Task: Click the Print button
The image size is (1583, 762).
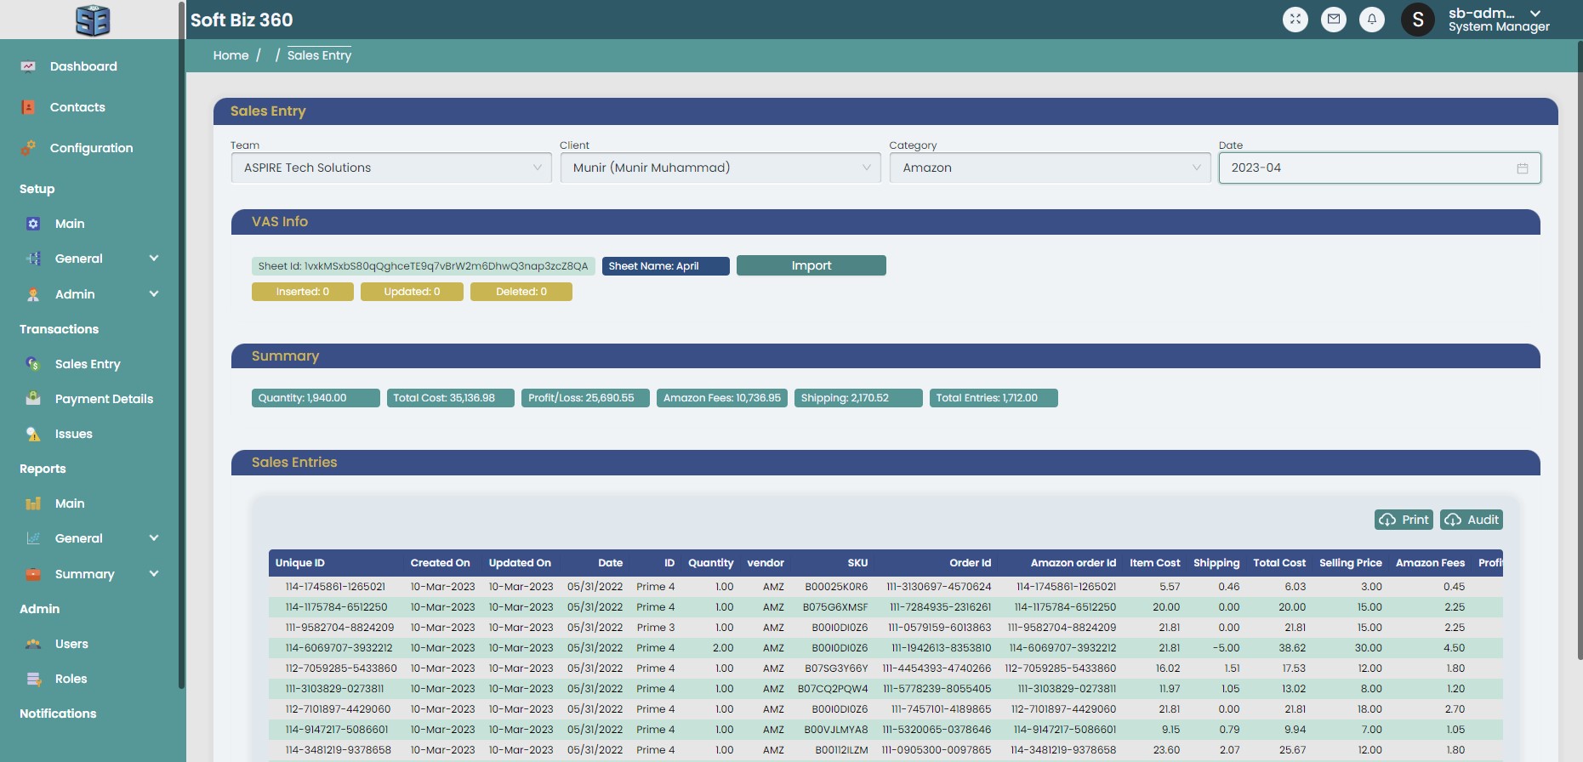Action: tap(1404, 520)
